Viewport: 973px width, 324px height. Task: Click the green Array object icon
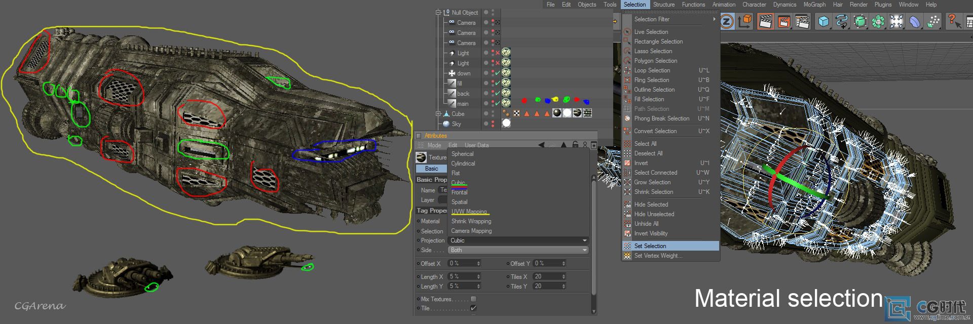pyautogui.click(x=878, y=21)
